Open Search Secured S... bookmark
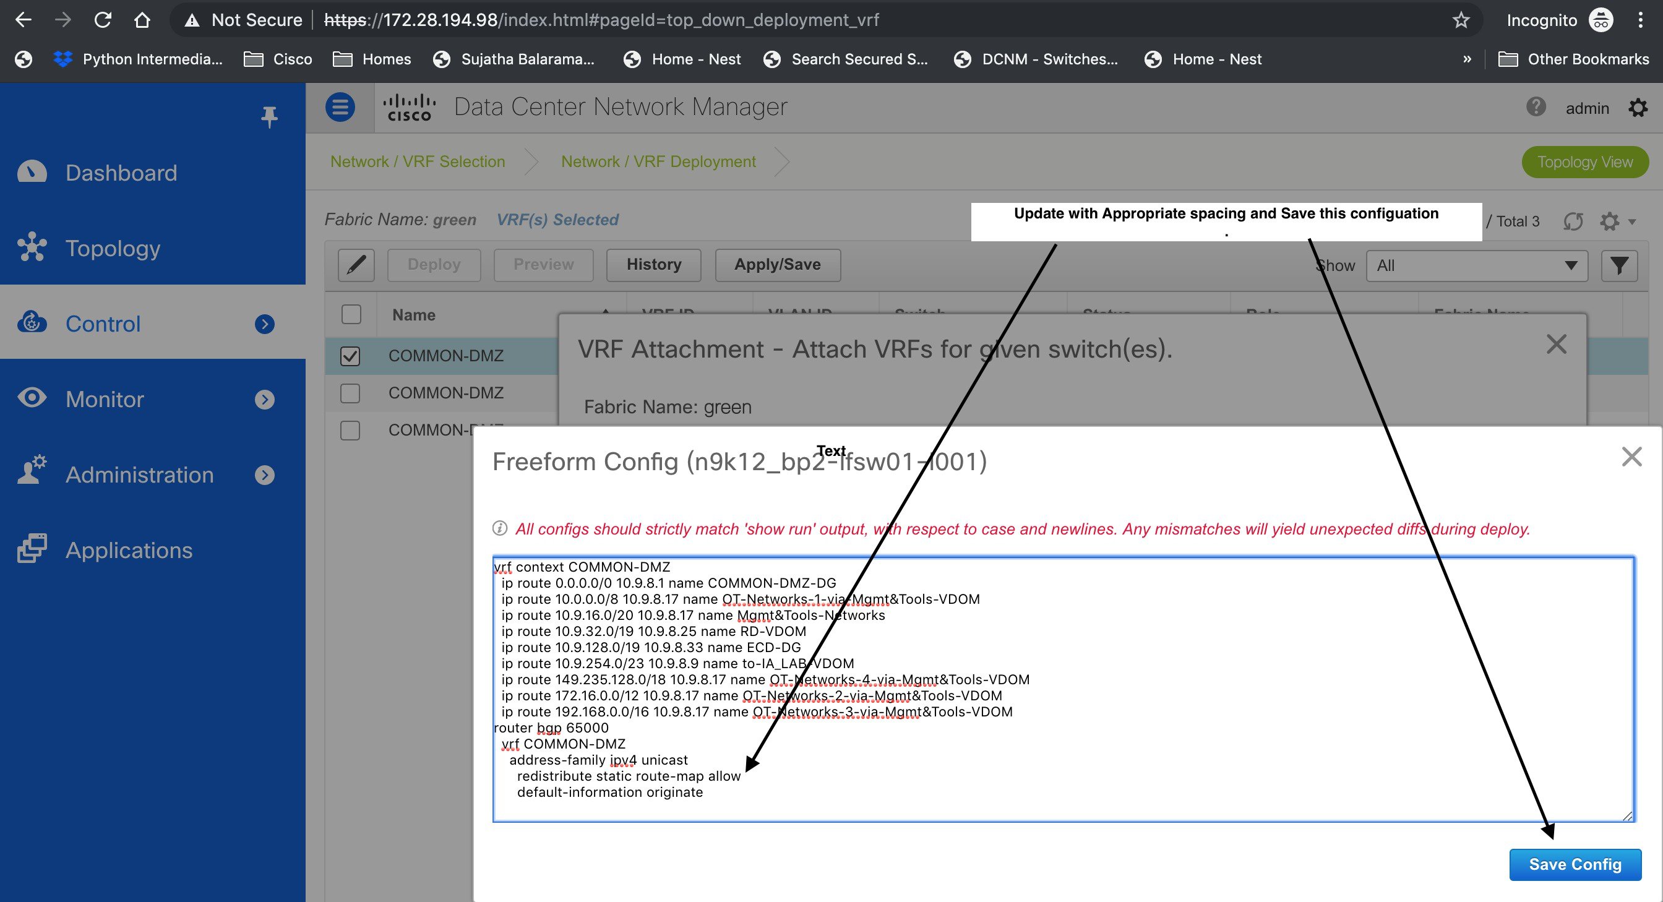 (x=846, y=59)
